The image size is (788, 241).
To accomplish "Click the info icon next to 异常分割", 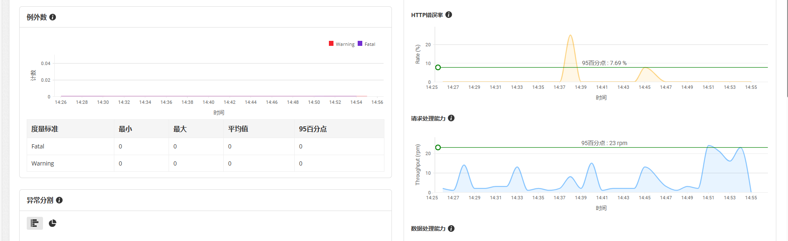I will pos(59,200).
